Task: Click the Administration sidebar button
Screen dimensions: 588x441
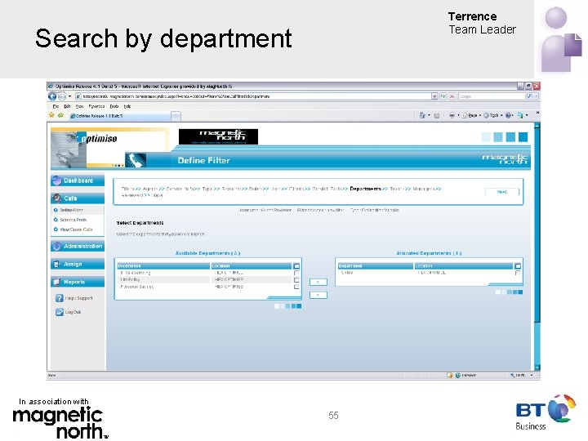Action: pyautogui.click(x=78, y=247)
